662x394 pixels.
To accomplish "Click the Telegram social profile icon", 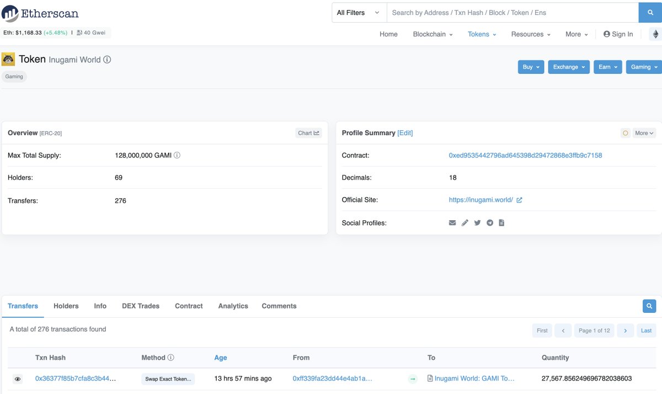I will pos(490,223).
